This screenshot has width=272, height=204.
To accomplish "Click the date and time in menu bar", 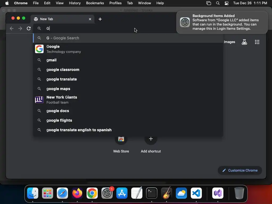I will [x=250, y=3].
